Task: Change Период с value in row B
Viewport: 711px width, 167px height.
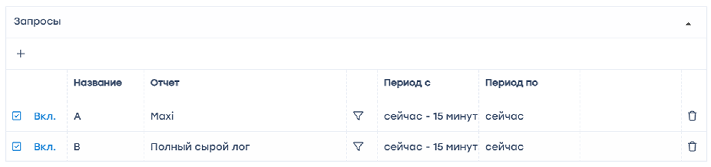Action: [430, 147]
